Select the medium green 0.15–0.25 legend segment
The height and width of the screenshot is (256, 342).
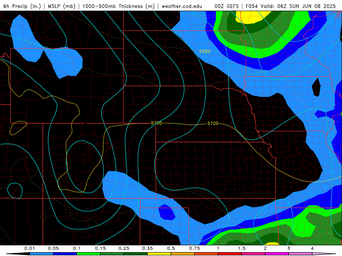[112, 254]
